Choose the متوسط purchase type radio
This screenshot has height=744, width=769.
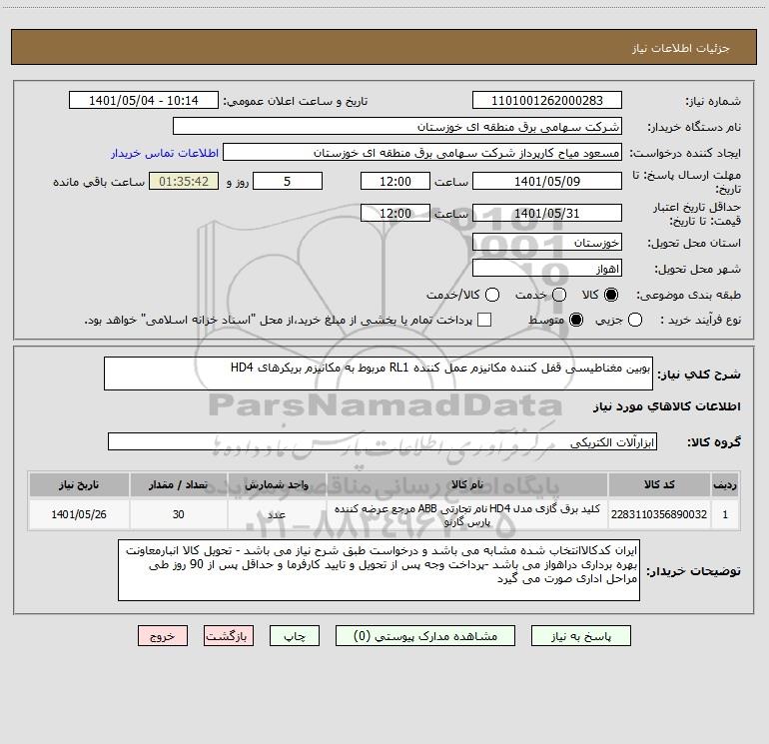pos(576,320)
